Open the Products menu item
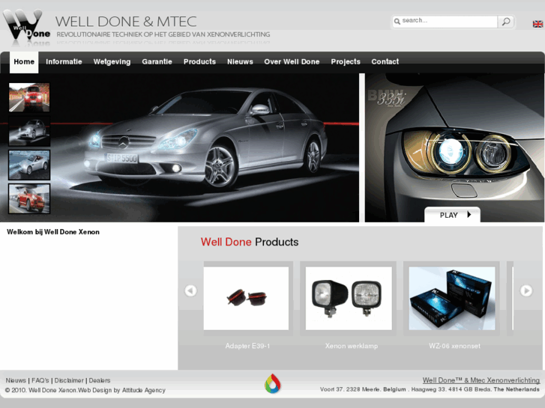This screenshot has width=545, height=408. pyautogui.click(x=199, y=62)
